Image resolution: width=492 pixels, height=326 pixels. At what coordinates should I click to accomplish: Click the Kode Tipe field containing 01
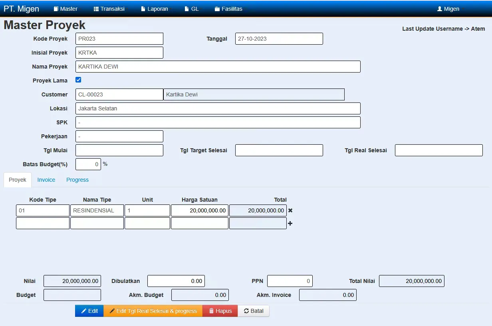point(43,210)
